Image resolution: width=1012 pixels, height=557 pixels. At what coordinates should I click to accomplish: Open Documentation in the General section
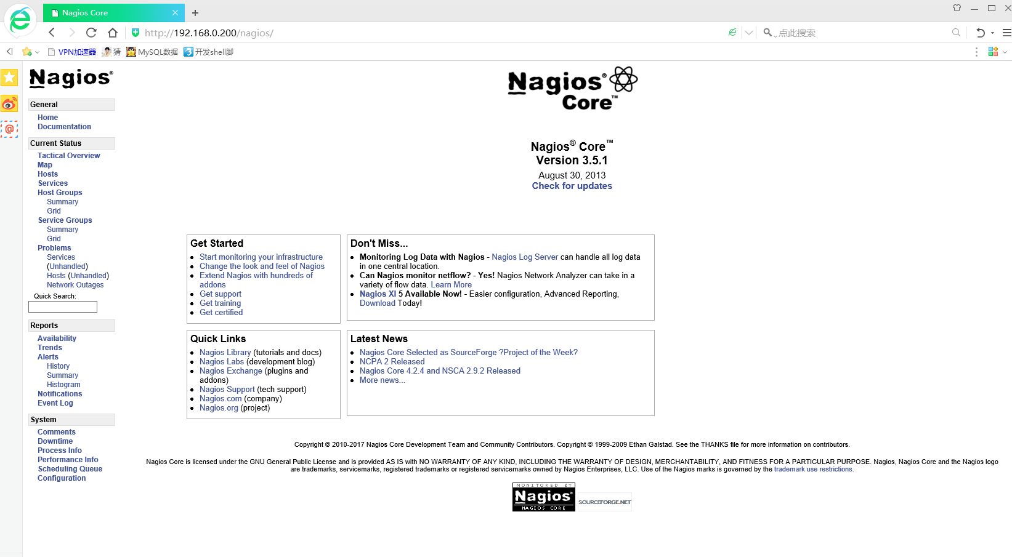click(x=64, y=127)
